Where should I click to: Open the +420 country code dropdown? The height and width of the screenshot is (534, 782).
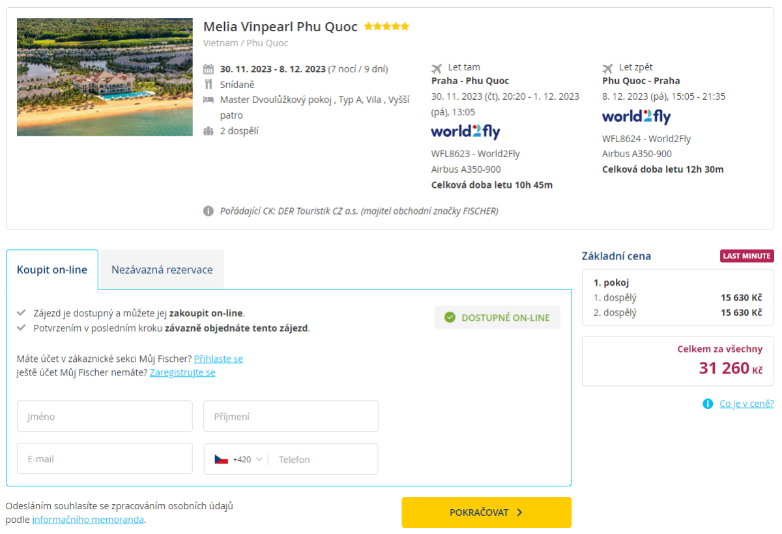pos(239,459)
